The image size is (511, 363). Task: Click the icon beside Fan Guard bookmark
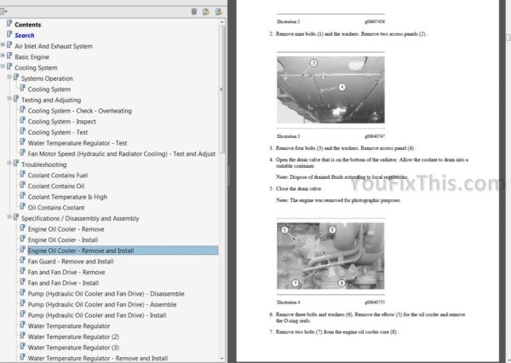(x=22, y=262)
